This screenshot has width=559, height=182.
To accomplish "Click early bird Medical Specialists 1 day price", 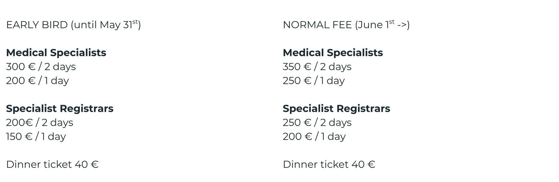I will pos(37,81).
